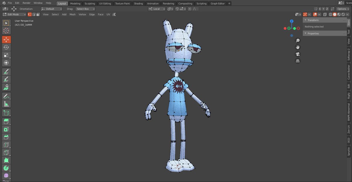This screenshot has height=182, width=352.
Task: Toggle the camera view icon
Action: pos(298,54)
